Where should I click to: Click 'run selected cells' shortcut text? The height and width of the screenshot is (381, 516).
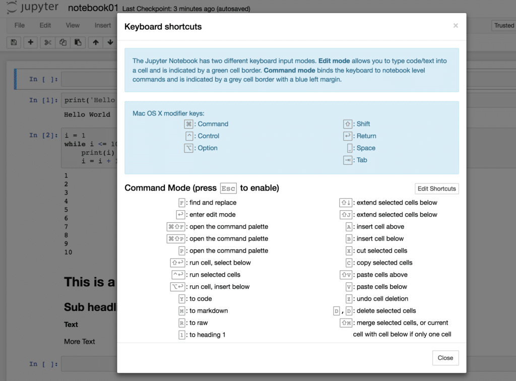(x=215, y=275)
